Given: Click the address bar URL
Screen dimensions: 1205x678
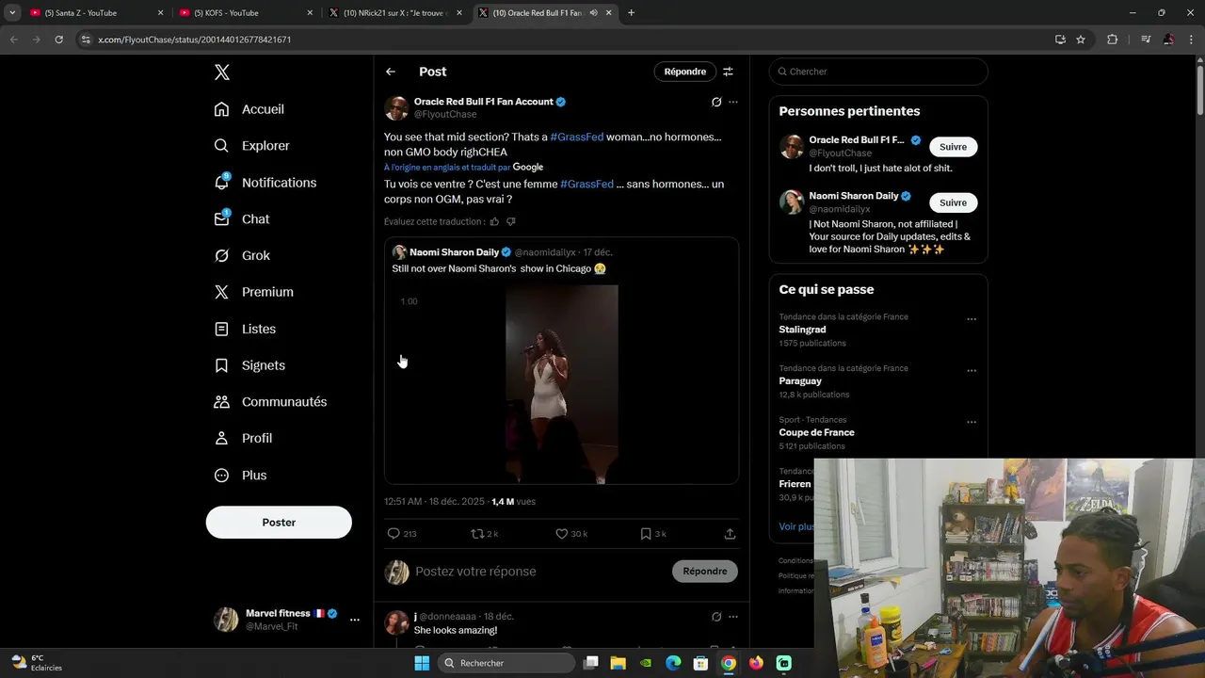Looking at the screenshot, I should coord(194,40).
